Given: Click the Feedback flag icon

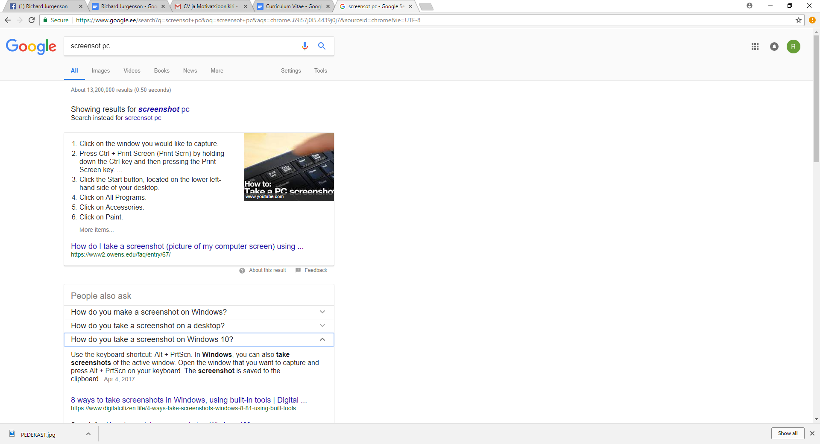Looking at the screenshot, I should (x=298, y=270).
